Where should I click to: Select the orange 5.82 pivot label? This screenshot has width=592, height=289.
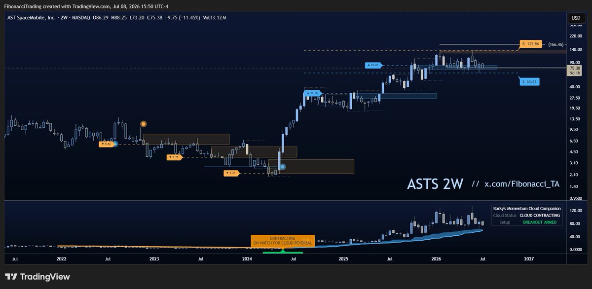tap(105, 144)
